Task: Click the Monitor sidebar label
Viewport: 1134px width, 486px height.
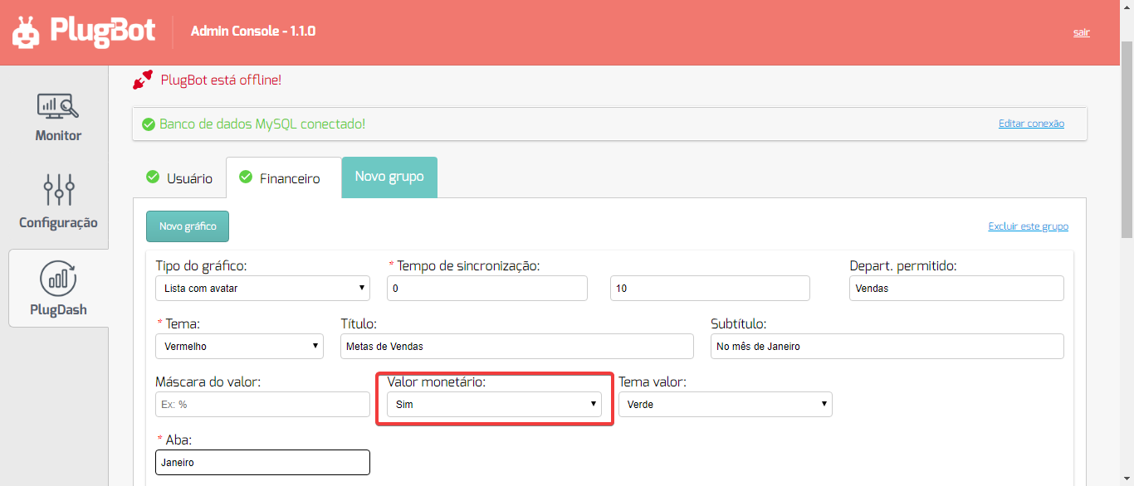Action: (x=58, y=135)
